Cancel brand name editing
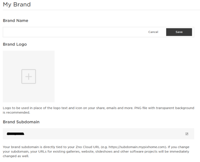 153,32
